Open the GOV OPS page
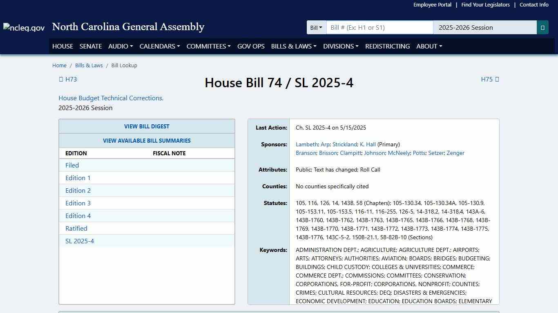Image resolution: width=558 pixels, height=313 pixels. point(251,46)
